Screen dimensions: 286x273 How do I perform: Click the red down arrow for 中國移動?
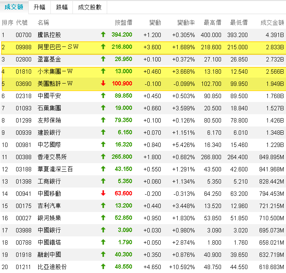103,193
